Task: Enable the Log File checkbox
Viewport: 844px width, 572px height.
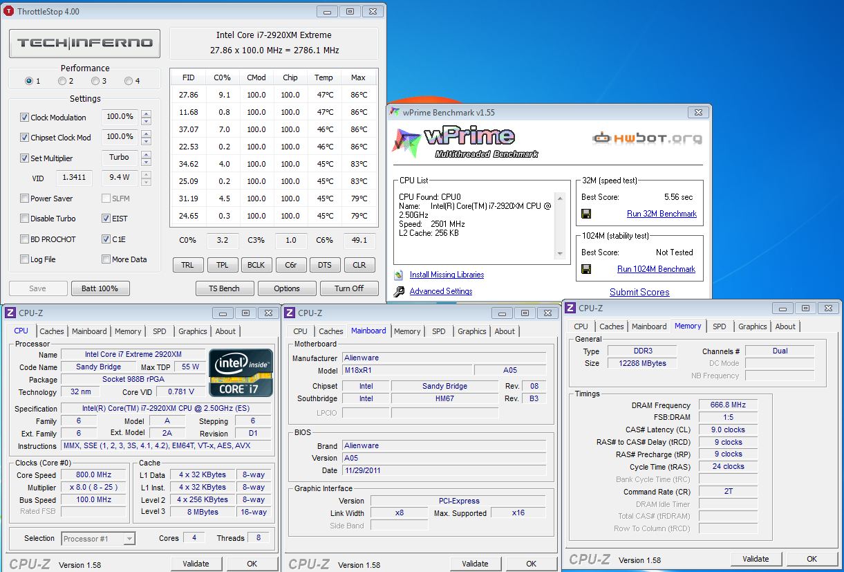Action: 24,259
